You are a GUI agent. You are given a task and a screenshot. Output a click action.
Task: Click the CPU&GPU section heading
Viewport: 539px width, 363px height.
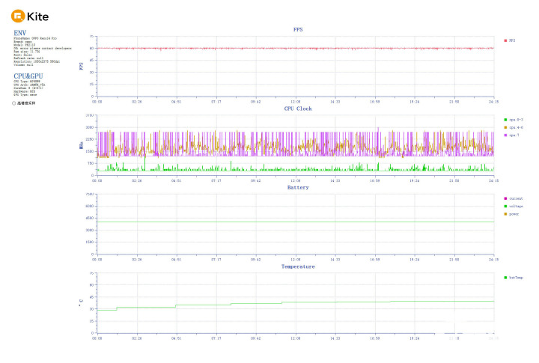click(28, 76)
